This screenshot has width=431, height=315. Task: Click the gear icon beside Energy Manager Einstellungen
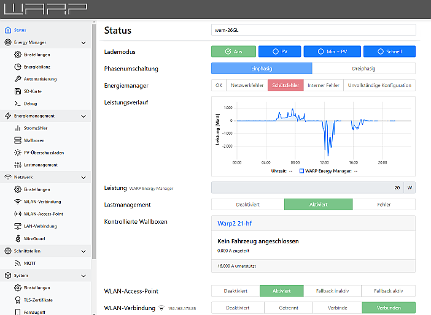(x=18, y=55)
